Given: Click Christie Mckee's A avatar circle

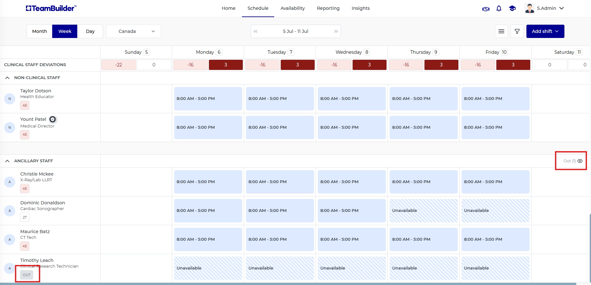Looking at the screenshot, I should (x=9, y=182).
